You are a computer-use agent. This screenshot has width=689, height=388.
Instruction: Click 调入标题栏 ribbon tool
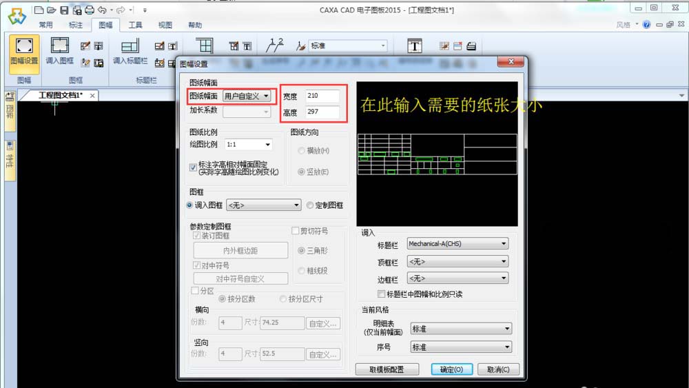130,52
